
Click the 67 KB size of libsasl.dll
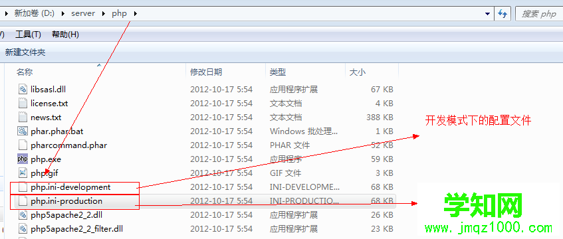point(382,90)
